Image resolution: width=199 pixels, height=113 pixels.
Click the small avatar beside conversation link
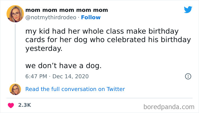point(15,89)
